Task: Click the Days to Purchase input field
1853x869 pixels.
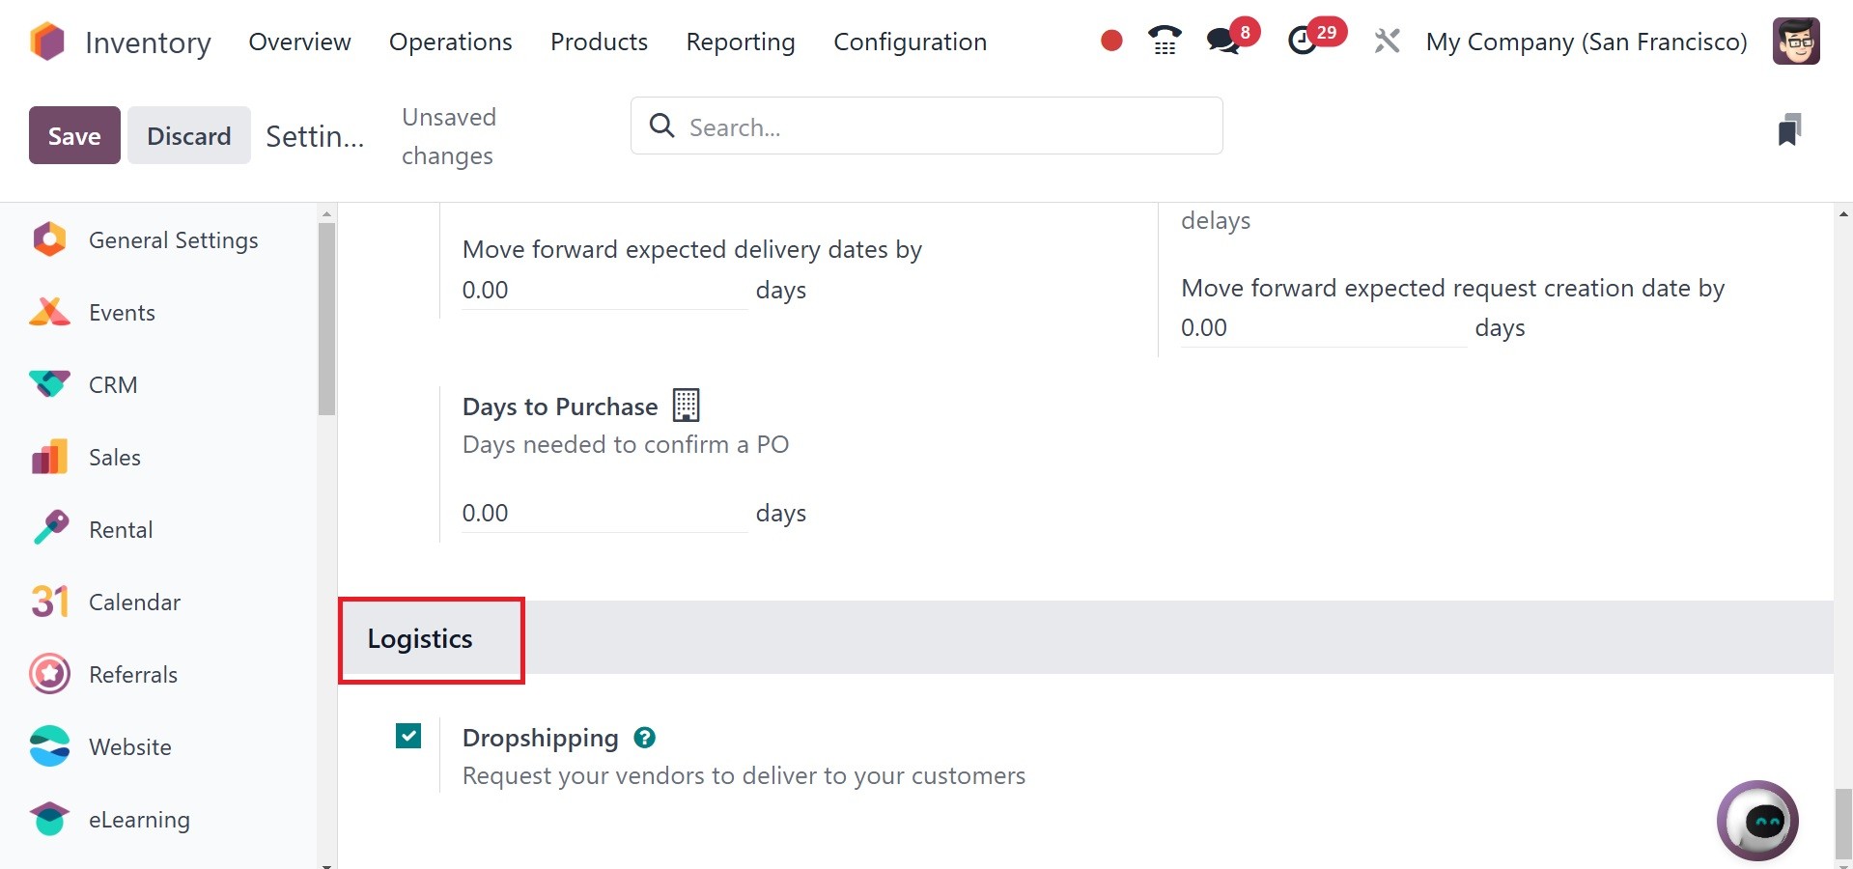Action: pyautogui.click(x=604, y=513)
